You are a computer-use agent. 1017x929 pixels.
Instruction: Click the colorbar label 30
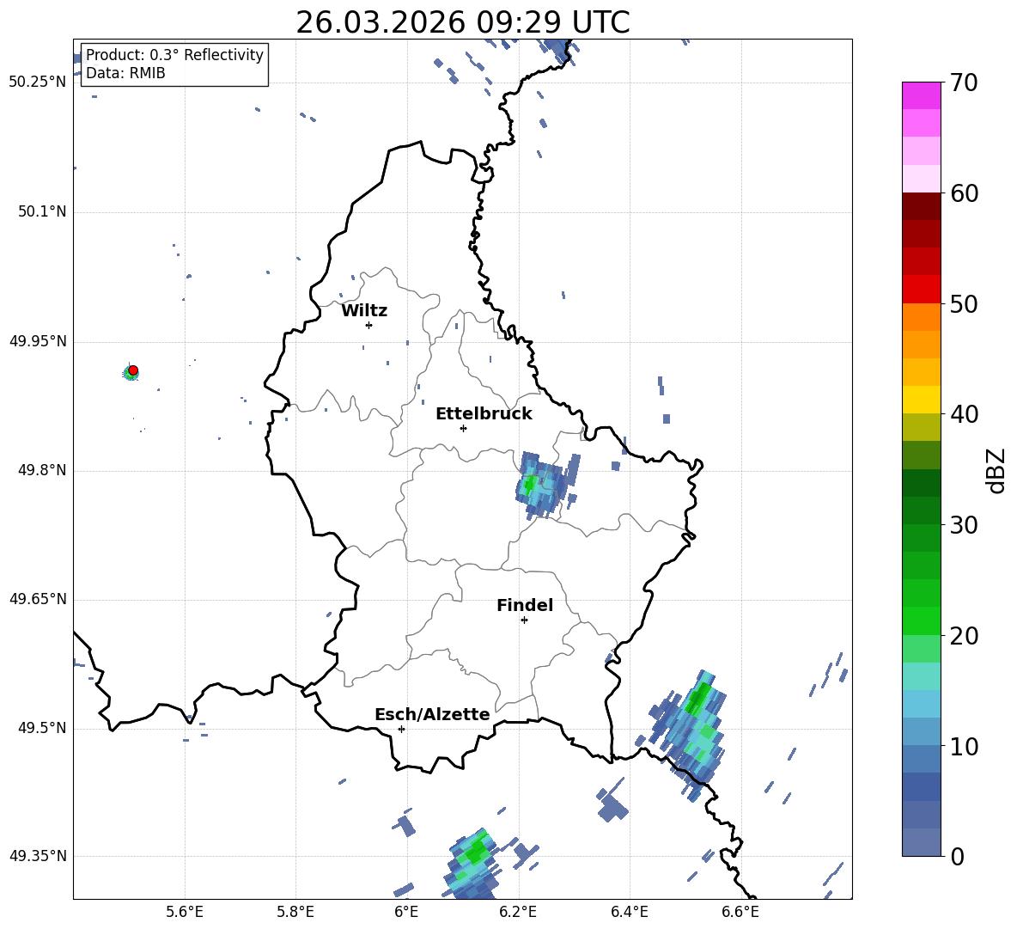pos(964,525)
